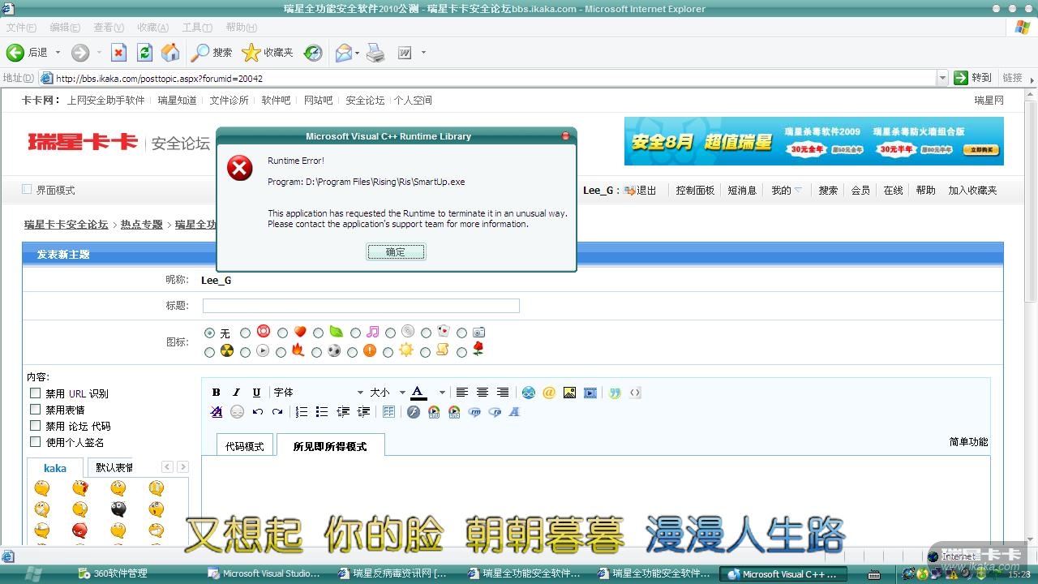Open the dropdown next to Word edit icon
Screen dimensions: 1038x584
[x=423, y=53]
